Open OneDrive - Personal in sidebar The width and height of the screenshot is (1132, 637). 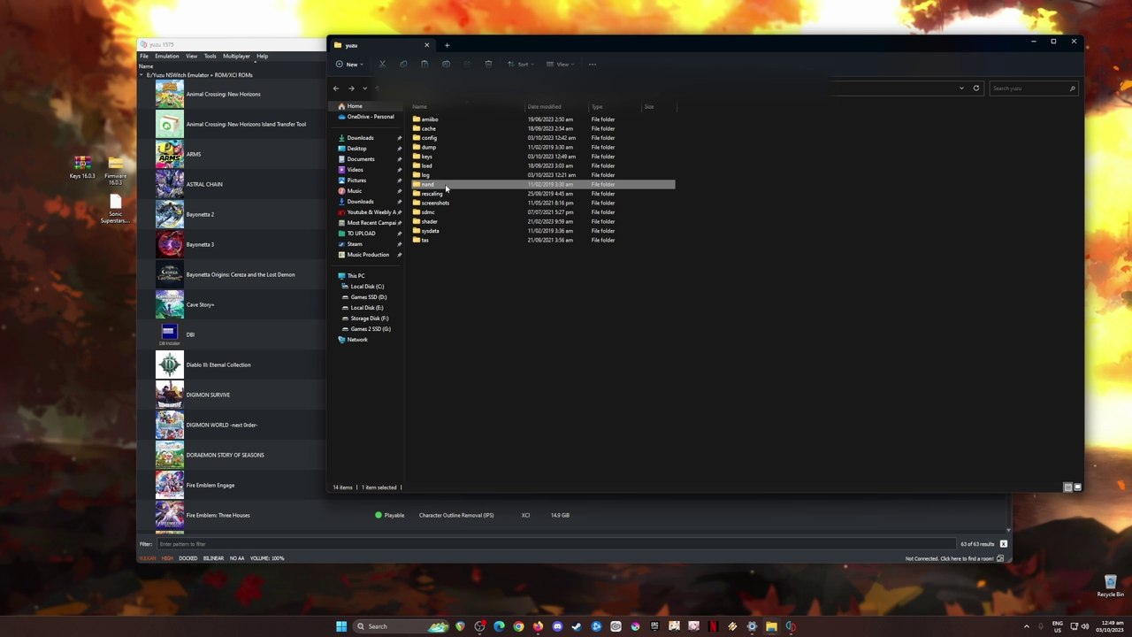(365, 117)
